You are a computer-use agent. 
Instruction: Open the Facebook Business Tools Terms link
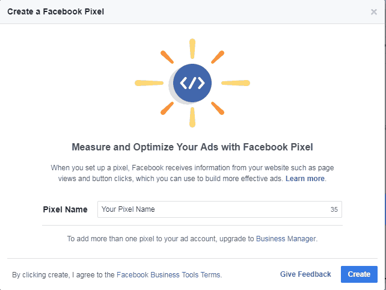(168, 275)
